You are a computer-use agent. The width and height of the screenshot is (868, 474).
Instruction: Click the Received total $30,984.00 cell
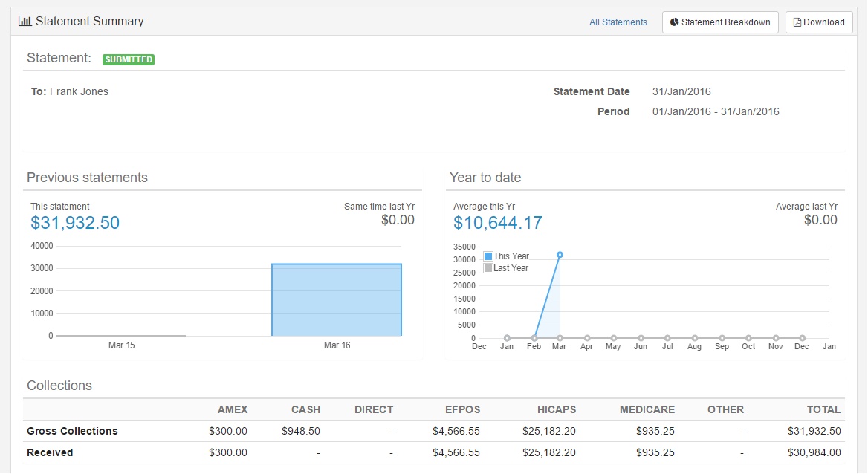pyautogui.click(x=814, y=452)
